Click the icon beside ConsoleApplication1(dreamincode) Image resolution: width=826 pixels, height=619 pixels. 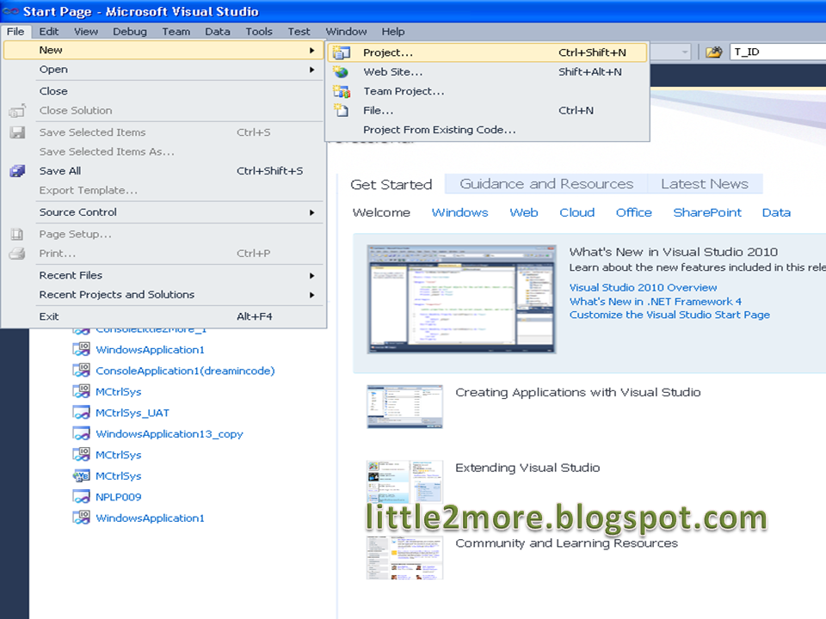click(81, 371)
